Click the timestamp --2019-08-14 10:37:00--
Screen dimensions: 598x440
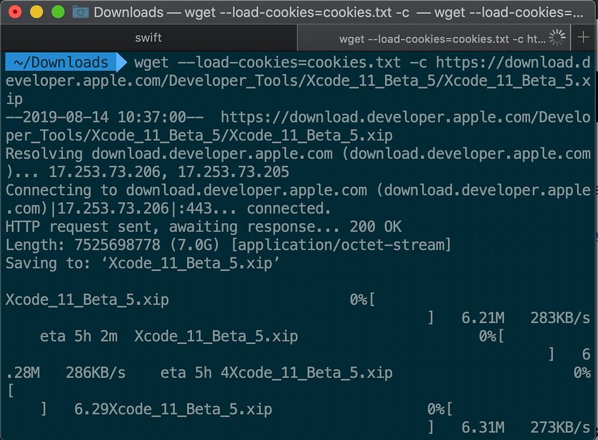(x=105, y=117)
